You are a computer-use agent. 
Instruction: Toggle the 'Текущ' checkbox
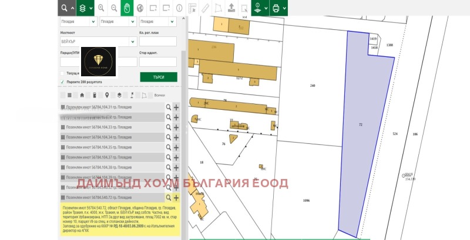click(x=62, y=73)
